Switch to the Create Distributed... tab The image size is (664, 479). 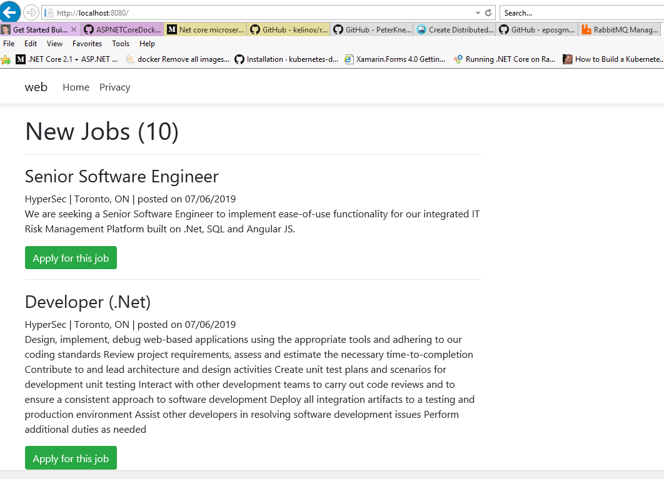point(455,29)
